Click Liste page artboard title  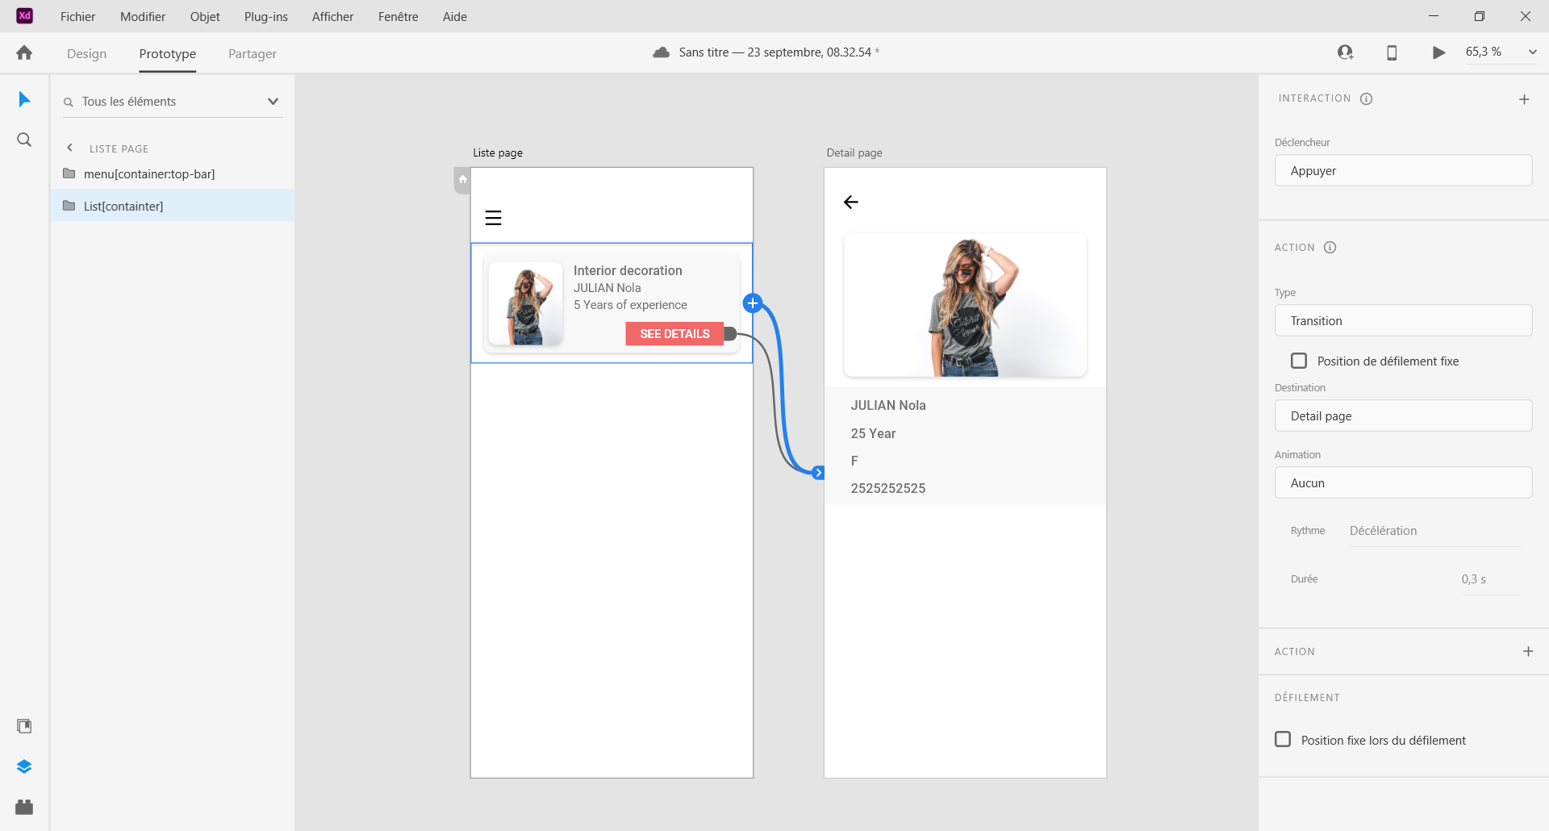(498, 152)
